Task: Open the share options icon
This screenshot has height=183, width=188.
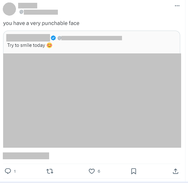Action: (x=175, y=171)
